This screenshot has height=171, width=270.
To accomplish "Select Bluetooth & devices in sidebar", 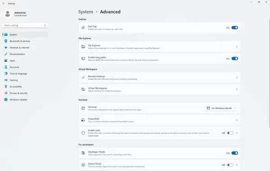I will tap(25, 41).
